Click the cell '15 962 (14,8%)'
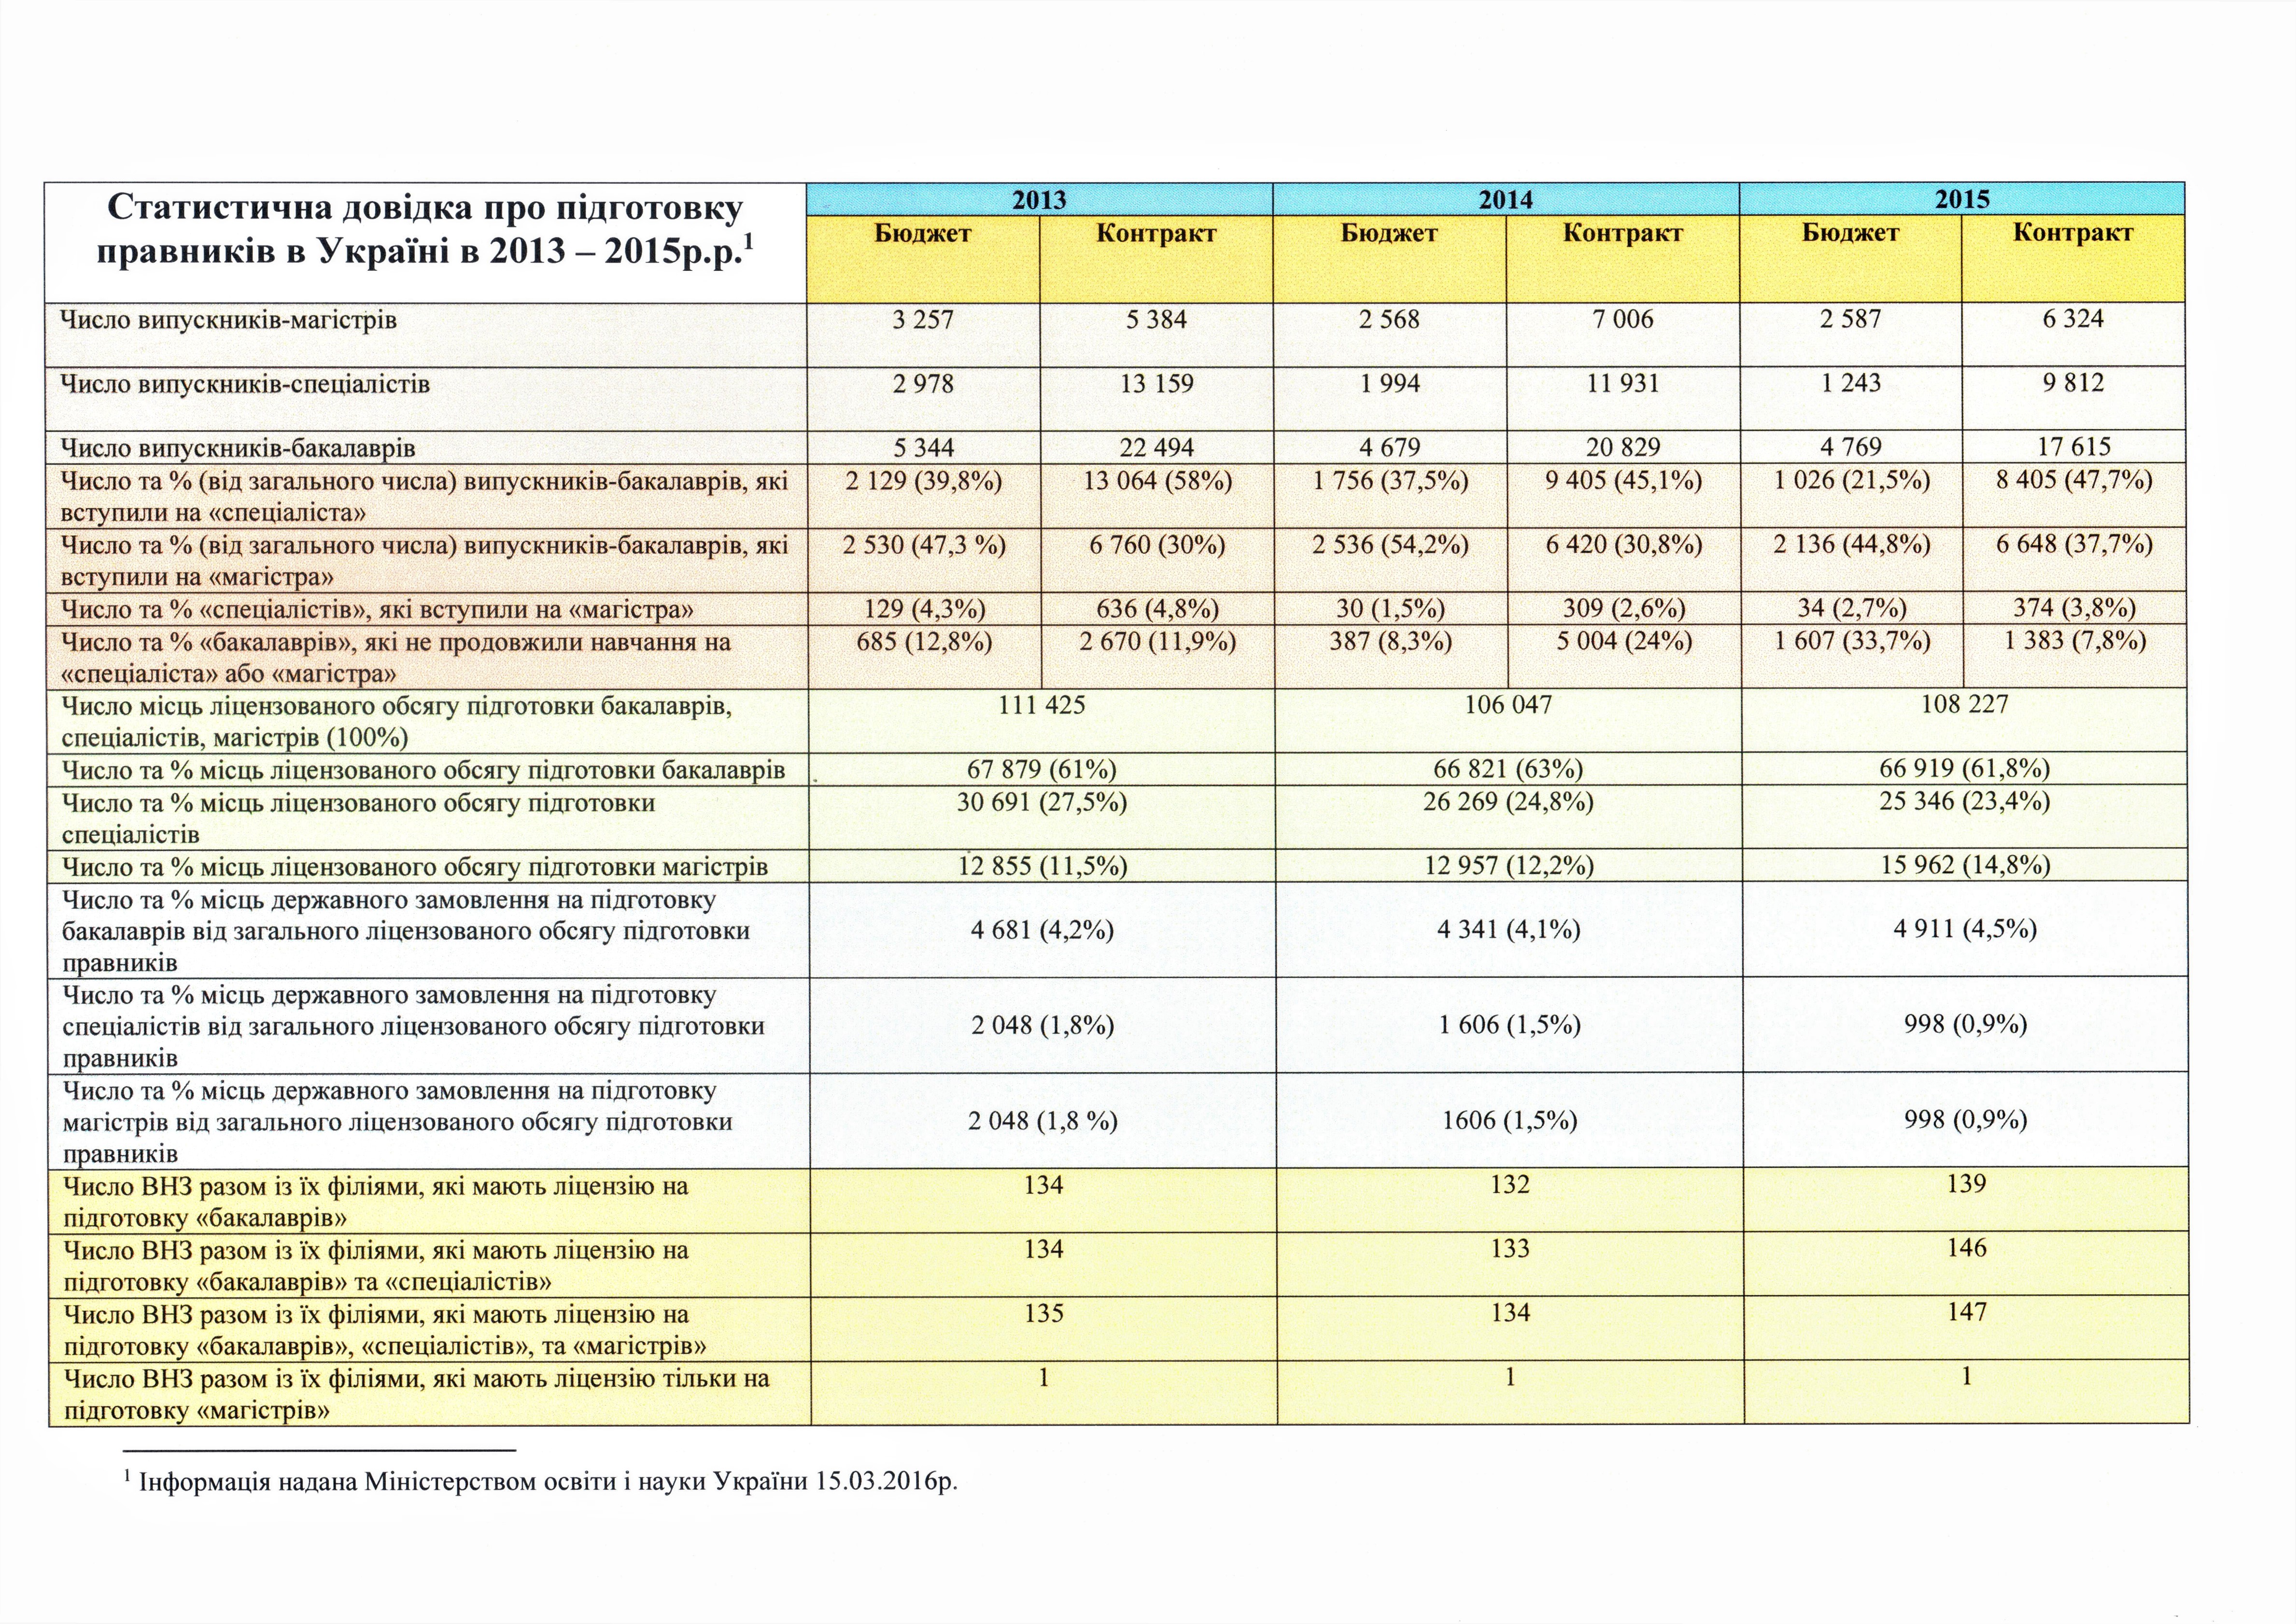This screenshot has width=2296, height=1624. point(1965,865)
